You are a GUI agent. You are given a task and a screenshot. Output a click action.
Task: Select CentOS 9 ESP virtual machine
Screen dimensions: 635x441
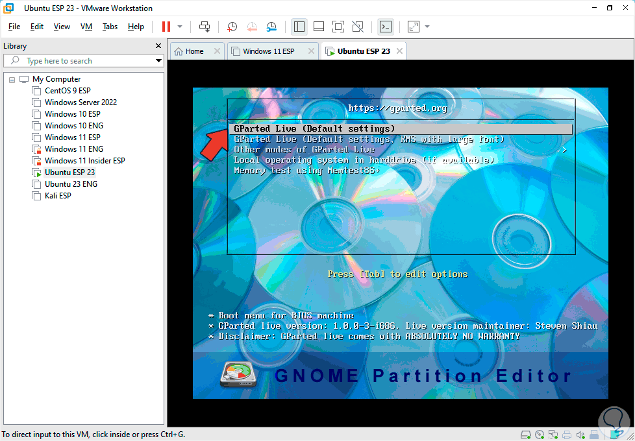coord(68,91)
